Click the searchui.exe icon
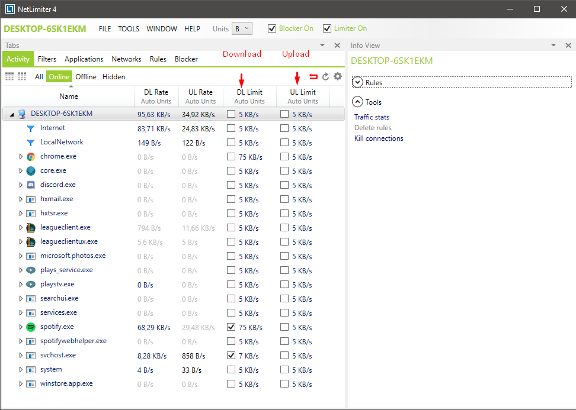 point(31,299)
